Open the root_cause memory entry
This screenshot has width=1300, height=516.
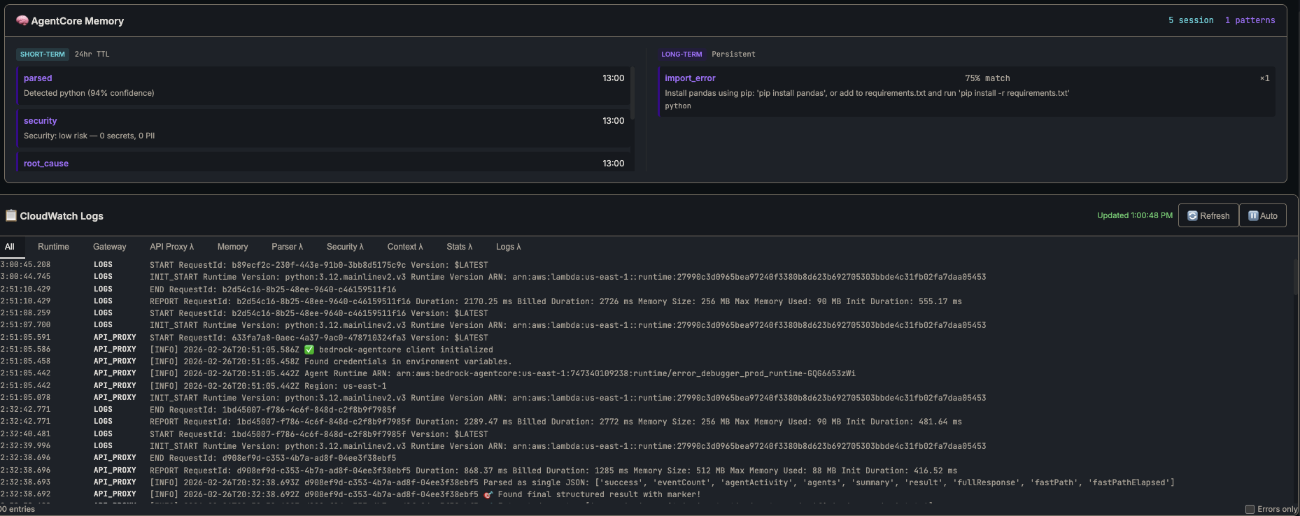(324, 162)
